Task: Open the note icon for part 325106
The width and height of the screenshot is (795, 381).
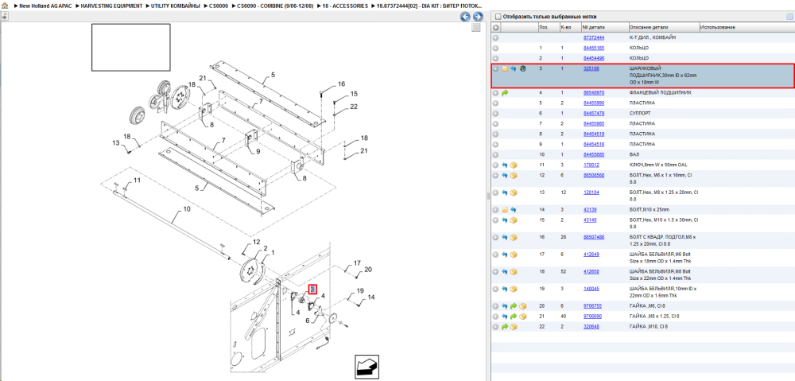Action: (x=505, y=68)
